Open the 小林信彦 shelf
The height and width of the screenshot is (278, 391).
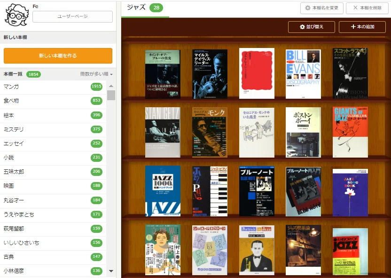pyautogui.click(x=53, y=271)
